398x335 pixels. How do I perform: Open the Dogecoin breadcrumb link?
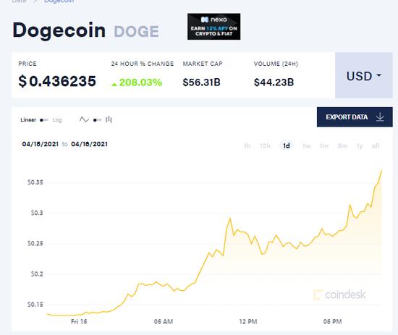tap(59, 1)
